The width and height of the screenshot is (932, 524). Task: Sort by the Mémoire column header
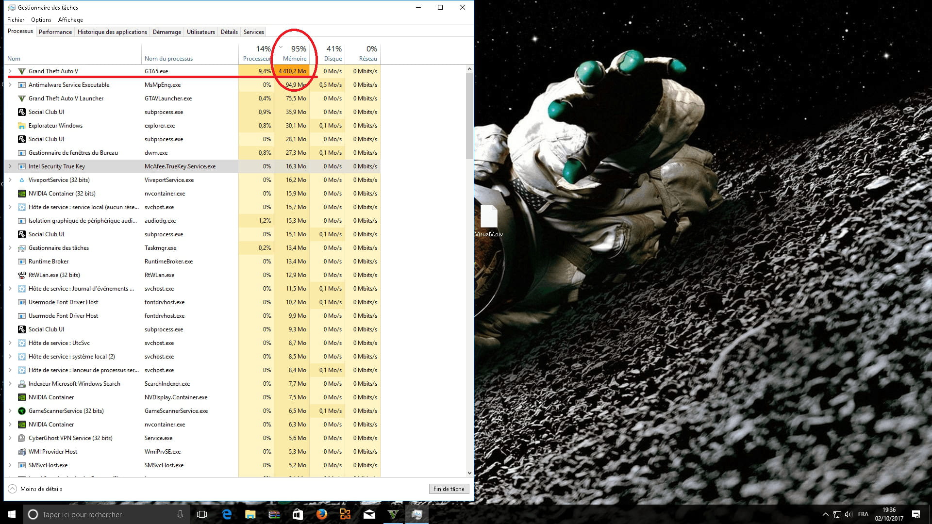click(292, 54)
